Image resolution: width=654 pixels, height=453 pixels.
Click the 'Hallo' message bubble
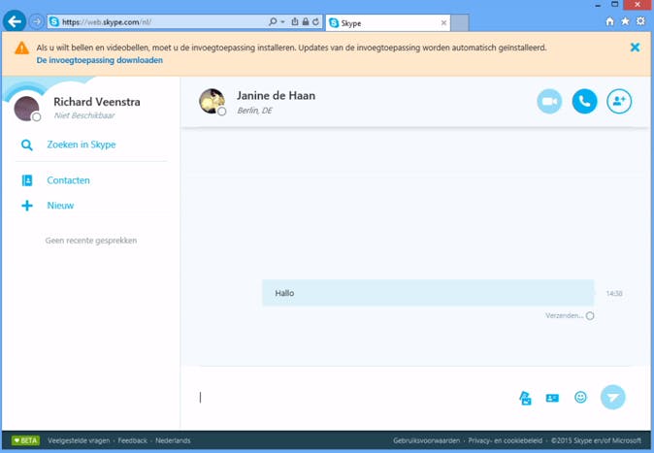428,293
